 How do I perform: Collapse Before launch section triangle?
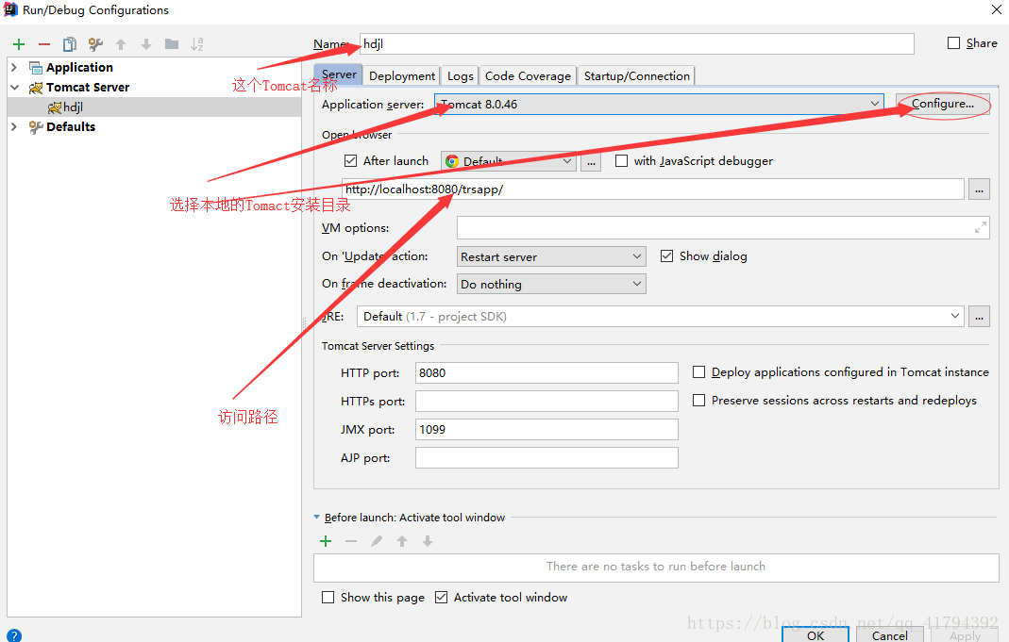[316, 518]
